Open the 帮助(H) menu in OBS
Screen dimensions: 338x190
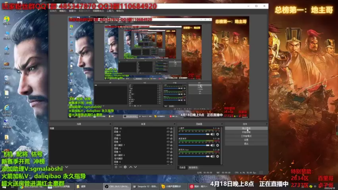120,11
